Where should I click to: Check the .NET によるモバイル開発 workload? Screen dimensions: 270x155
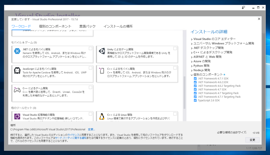[x=90, y=48]
